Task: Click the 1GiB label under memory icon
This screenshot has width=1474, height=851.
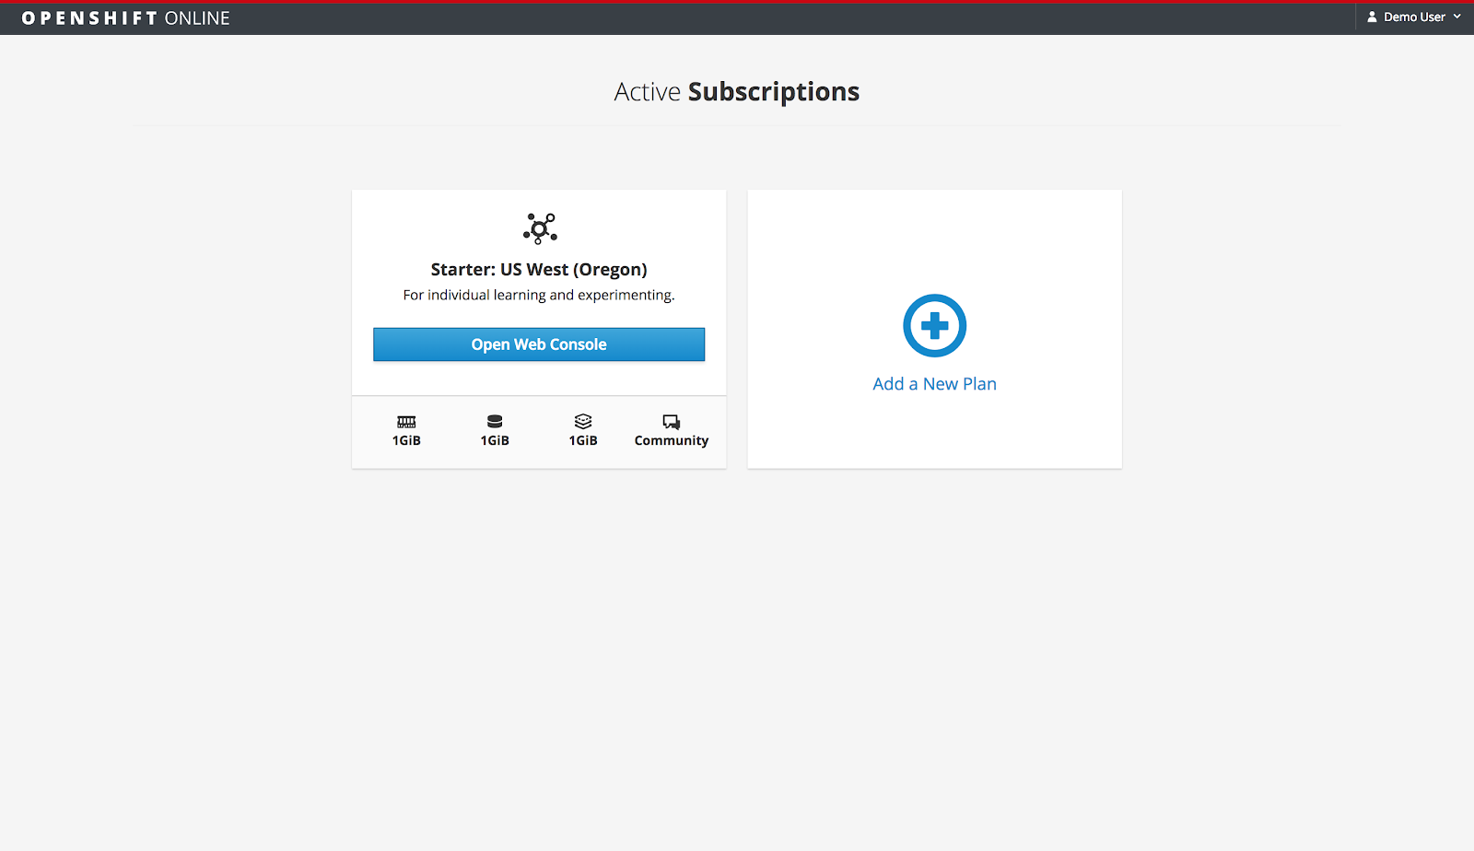Action: (x=406, y=441)
